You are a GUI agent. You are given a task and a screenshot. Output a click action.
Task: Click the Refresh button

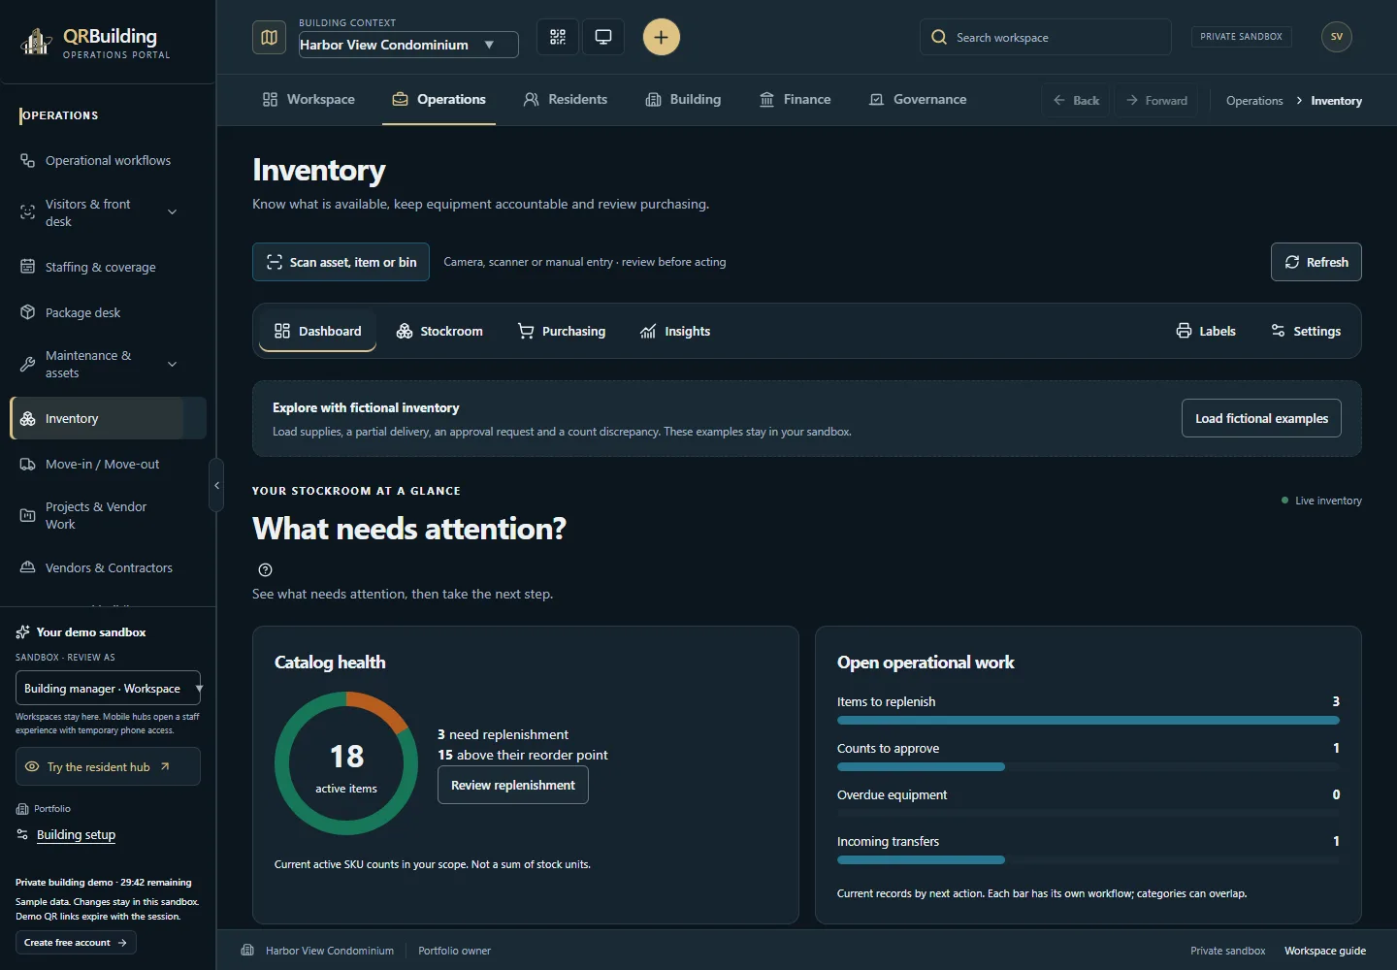pos(1316,262)
